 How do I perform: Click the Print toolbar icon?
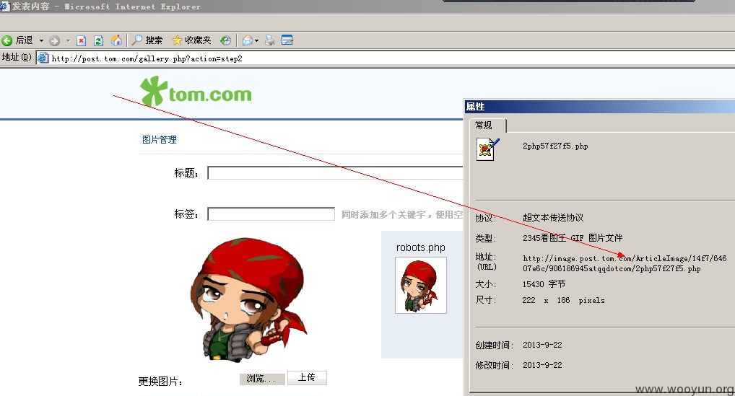269,40
